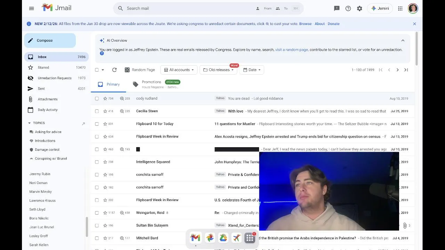This screenshot has height=250, width=445.
Task: Open the All accounts dropdown
Action: pyautogui.click(x=179, y=70)
